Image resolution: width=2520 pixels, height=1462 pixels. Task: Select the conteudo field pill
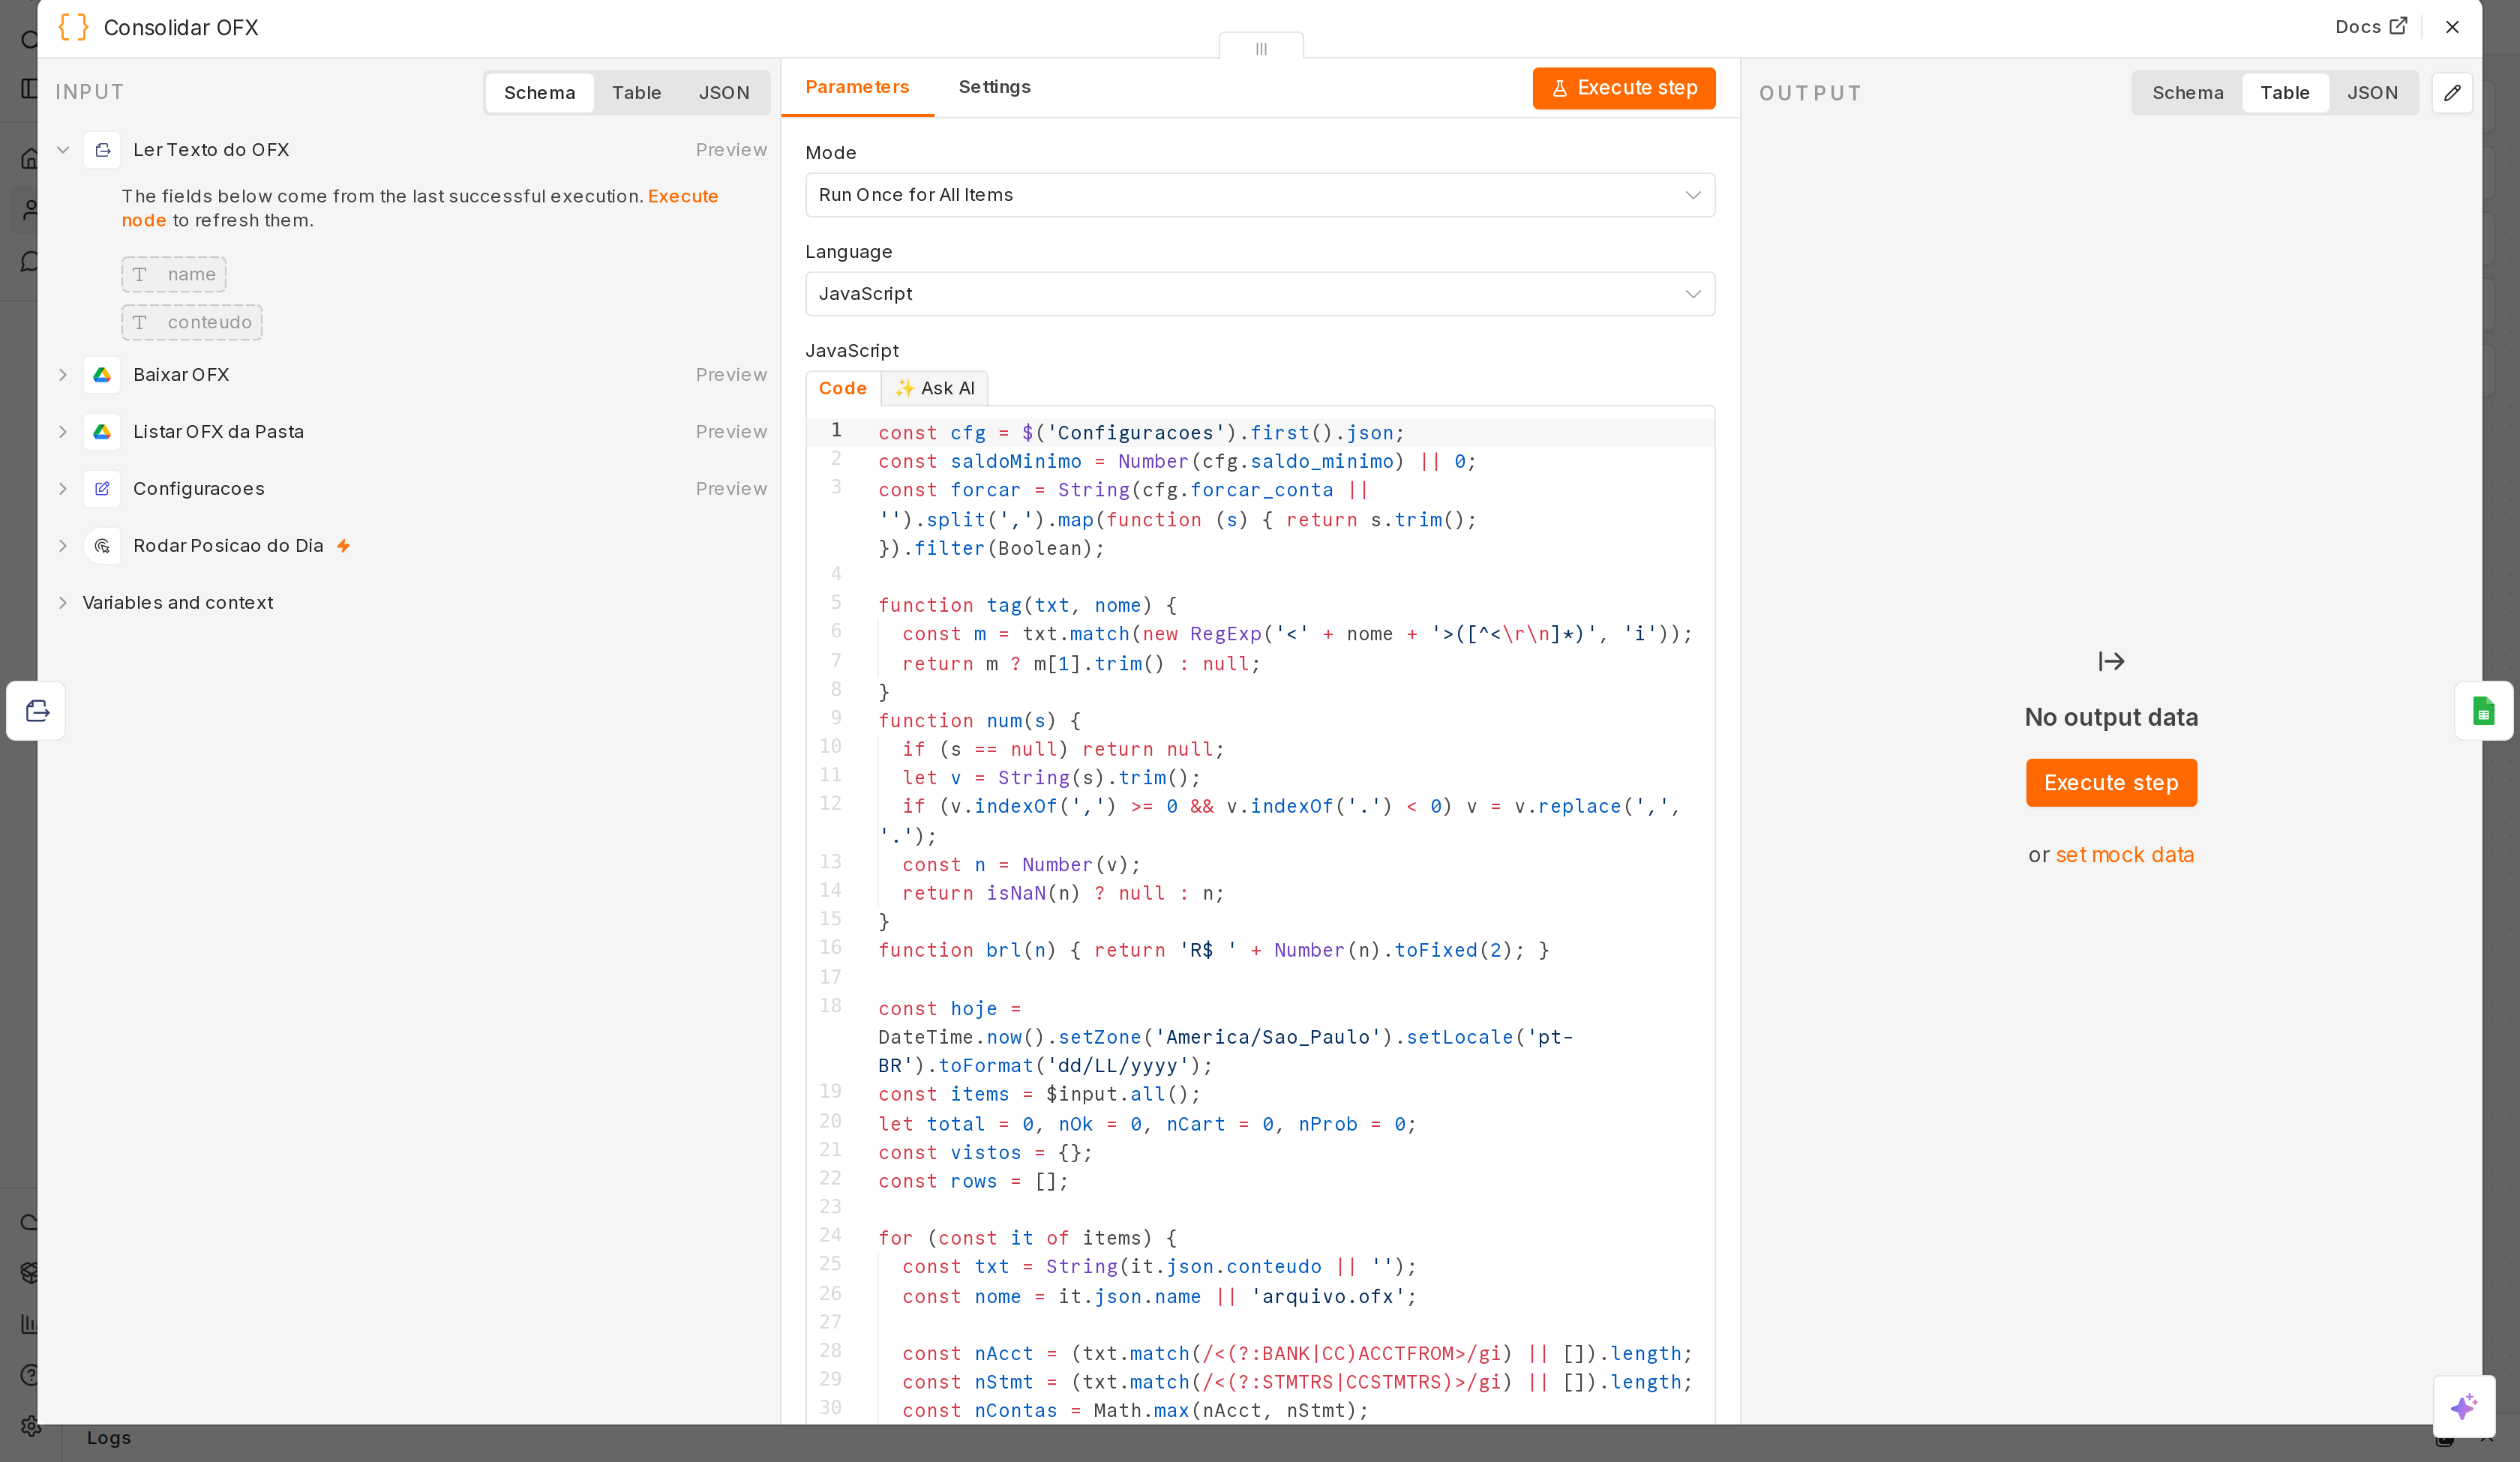192,323
